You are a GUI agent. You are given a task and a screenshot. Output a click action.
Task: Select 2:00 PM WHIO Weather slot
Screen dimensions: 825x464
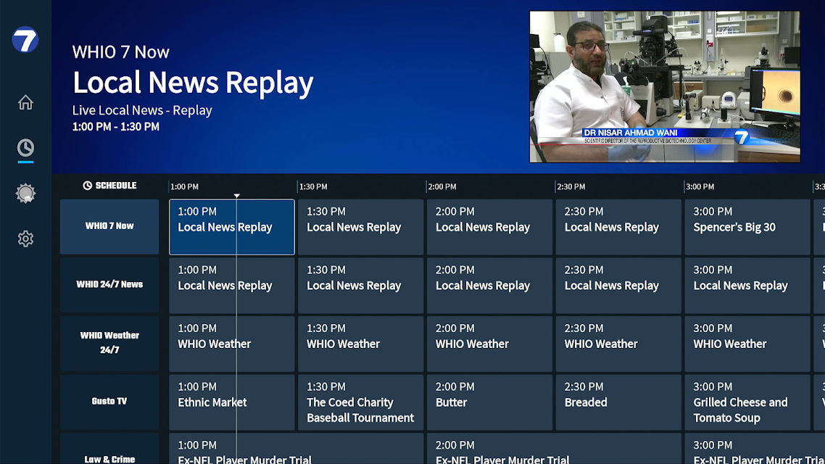click(x=489, y=344)
